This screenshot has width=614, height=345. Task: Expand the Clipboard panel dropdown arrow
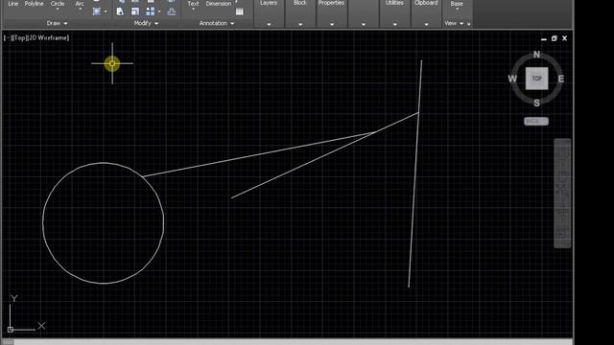pos(426,24)
